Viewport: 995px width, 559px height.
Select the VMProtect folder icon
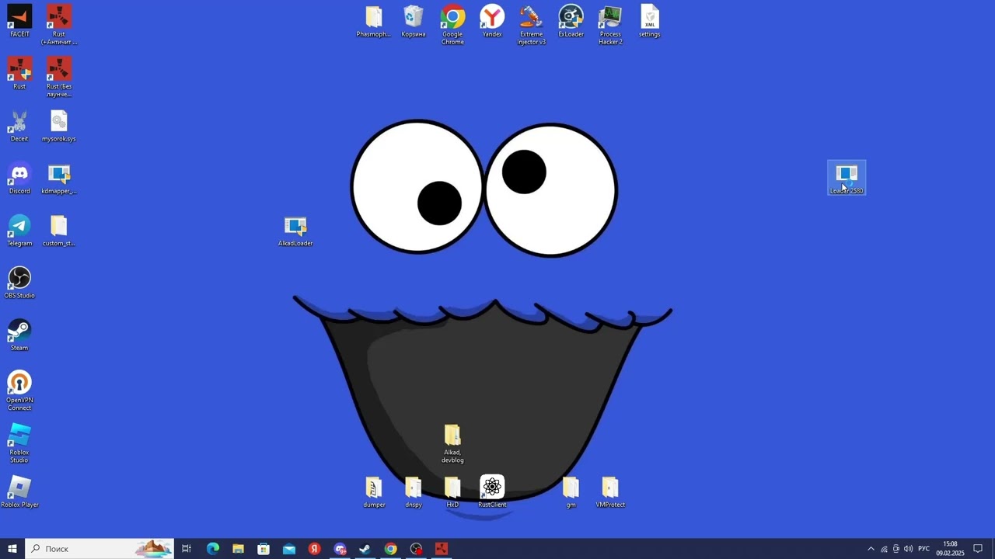(610, 492)
